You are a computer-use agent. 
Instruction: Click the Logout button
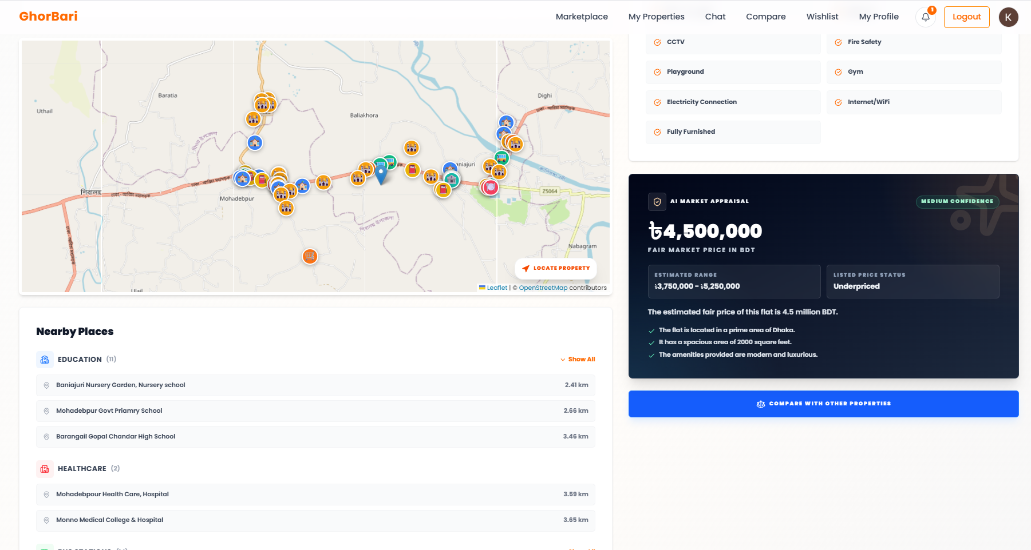click(966, 17)
